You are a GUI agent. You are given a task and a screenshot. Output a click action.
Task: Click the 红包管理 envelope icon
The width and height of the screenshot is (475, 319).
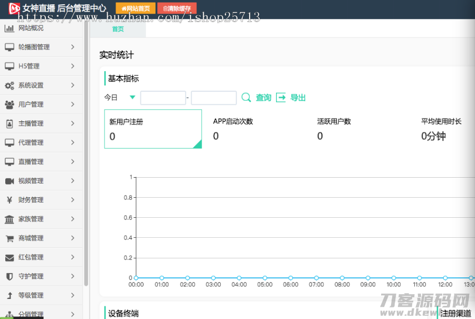tap(9, 257)
